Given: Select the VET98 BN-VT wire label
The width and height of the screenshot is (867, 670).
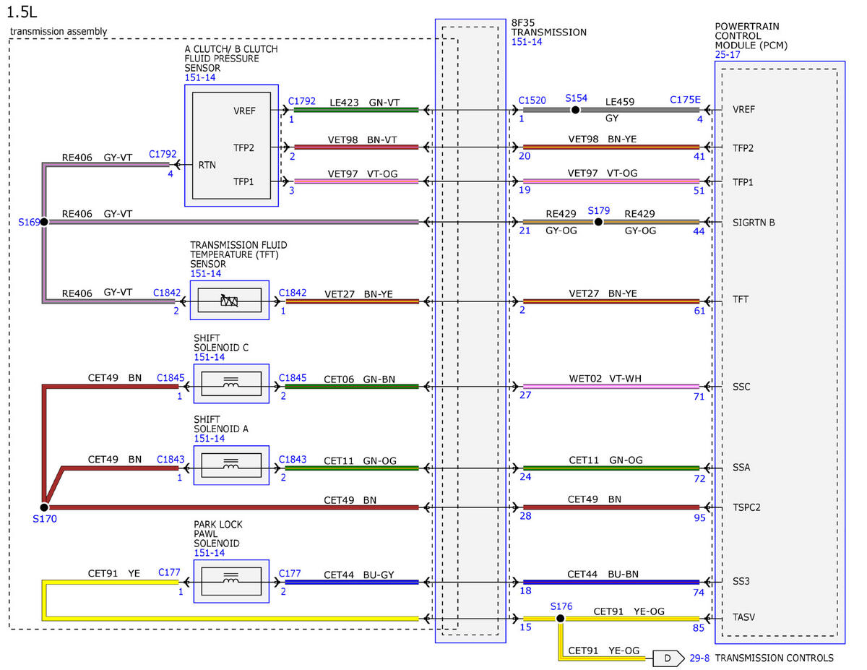Looking at the screenshot, I should coord(362,140).
